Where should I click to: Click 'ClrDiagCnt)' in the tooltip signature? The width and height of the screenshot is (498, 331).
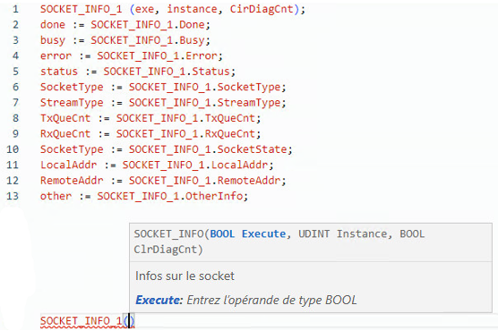pyautogui.click(x=168, y=250)
